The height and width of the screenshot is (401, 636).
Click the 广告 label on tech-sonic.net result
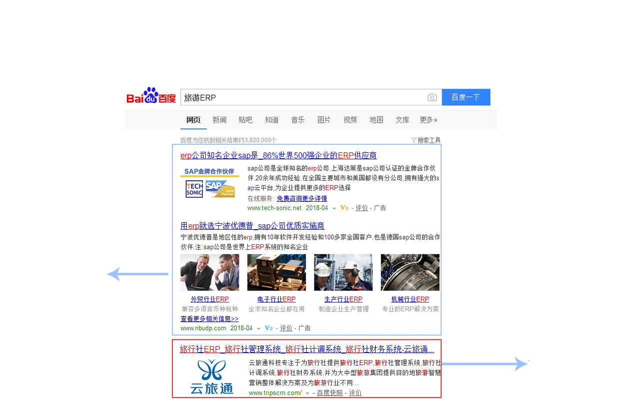point(380,208)
